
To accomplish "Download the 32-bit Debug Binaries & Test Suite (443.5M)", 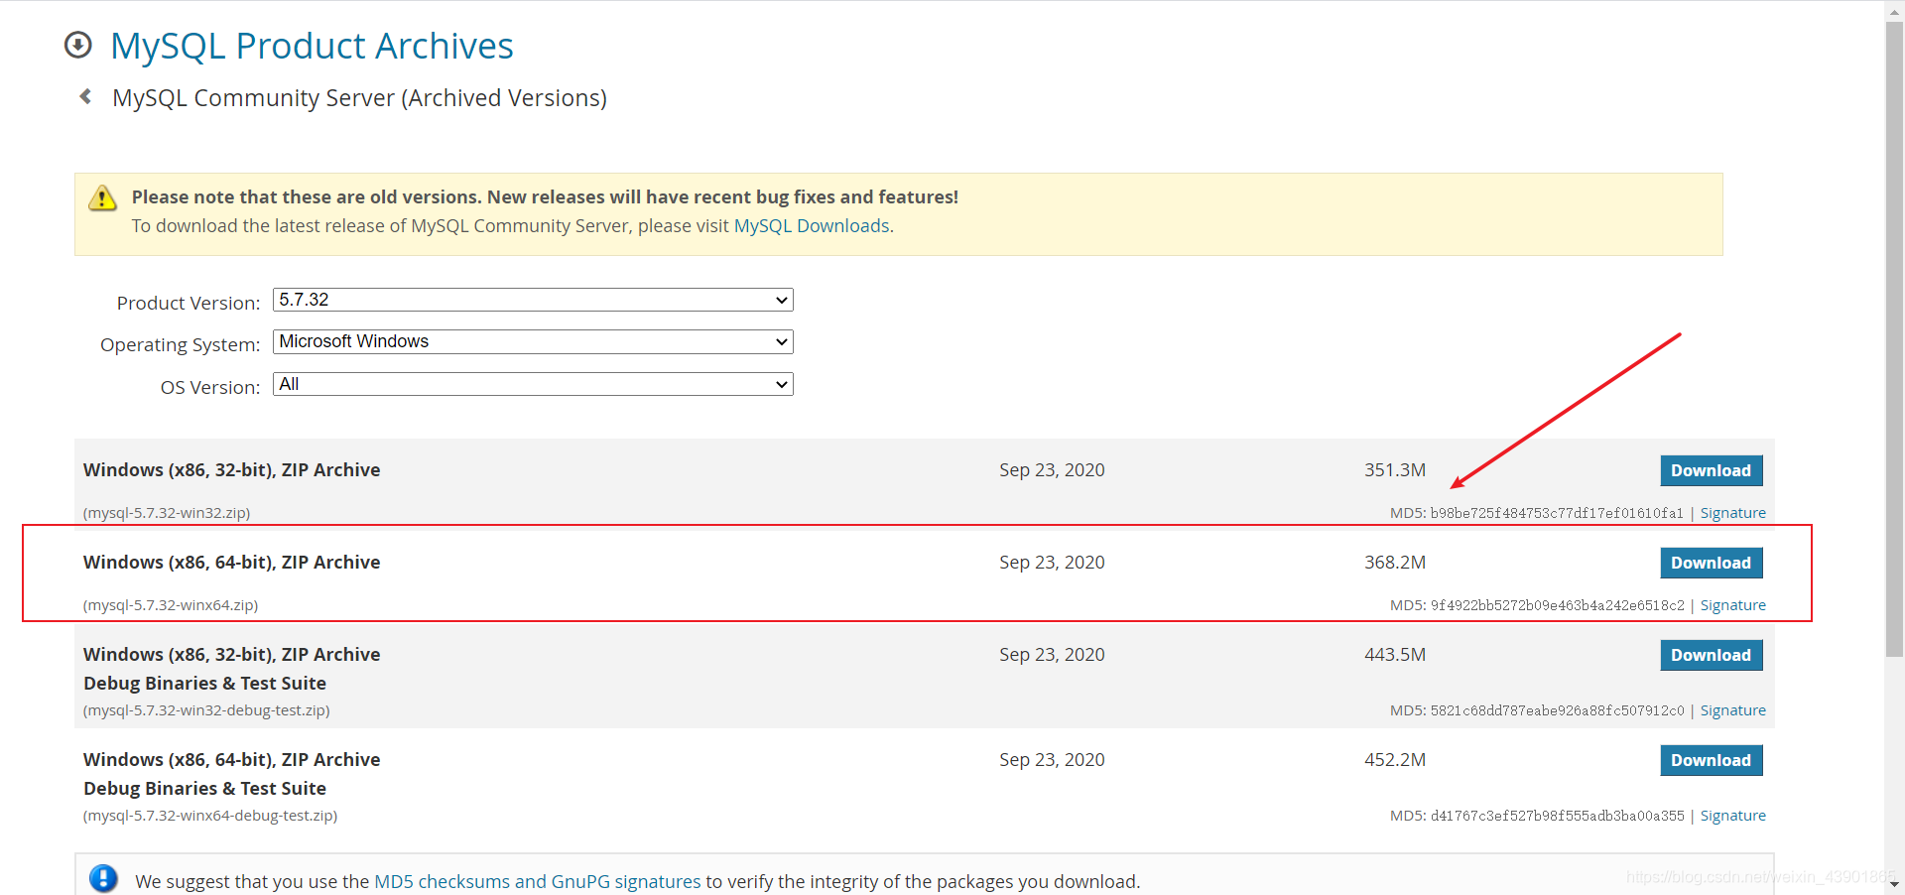I will pyautogui.click(x=1712, y=655).
